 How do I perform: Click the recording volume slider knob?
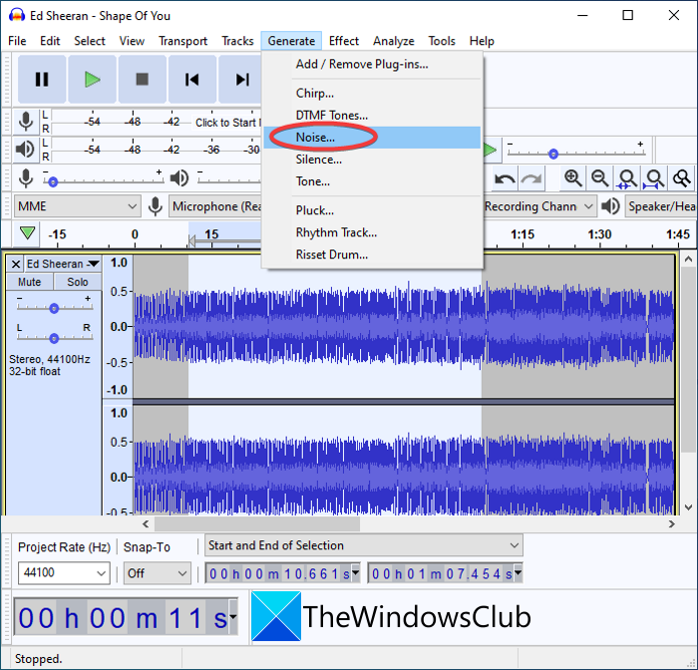pyautogui.click(x=53, y=181)
